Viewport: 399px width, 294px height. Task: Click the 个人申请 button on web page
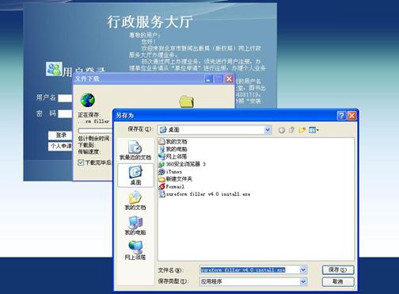click(60, 146)
